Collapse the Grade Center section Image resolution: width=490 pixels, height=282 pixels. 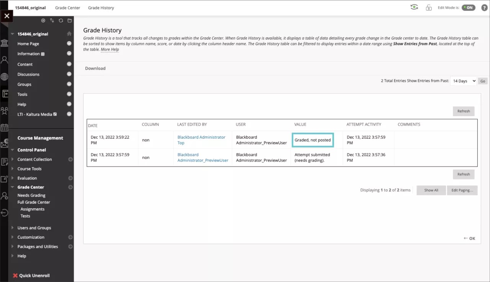tap(13, 187)
